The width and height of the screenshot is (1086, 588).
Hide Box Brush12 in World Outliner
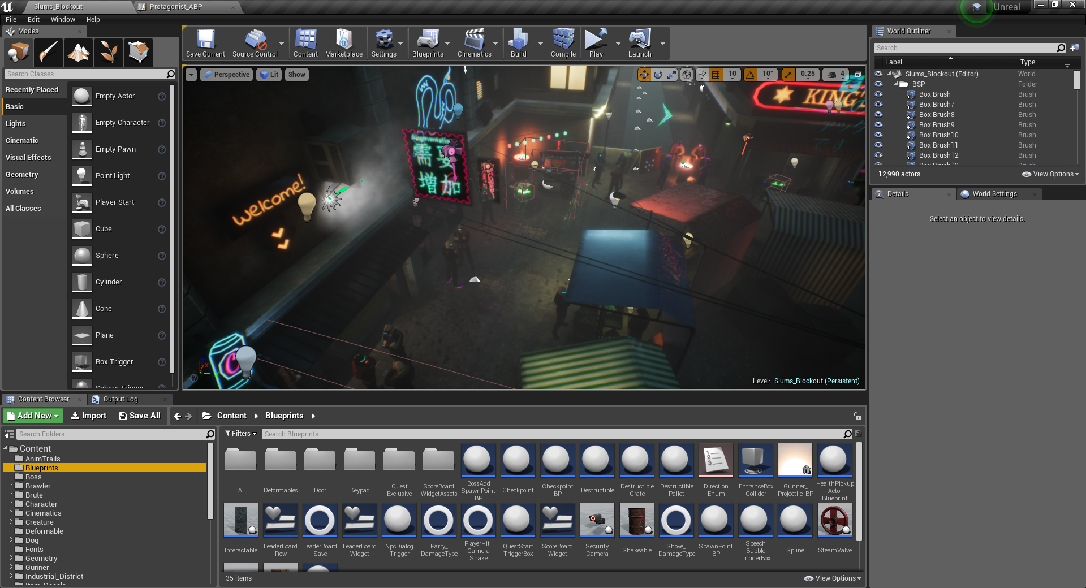click(x=878, y=155)
